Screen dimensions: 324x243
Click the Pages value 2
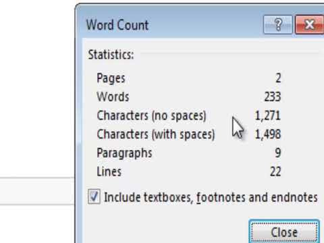click(x=278, y=78)
